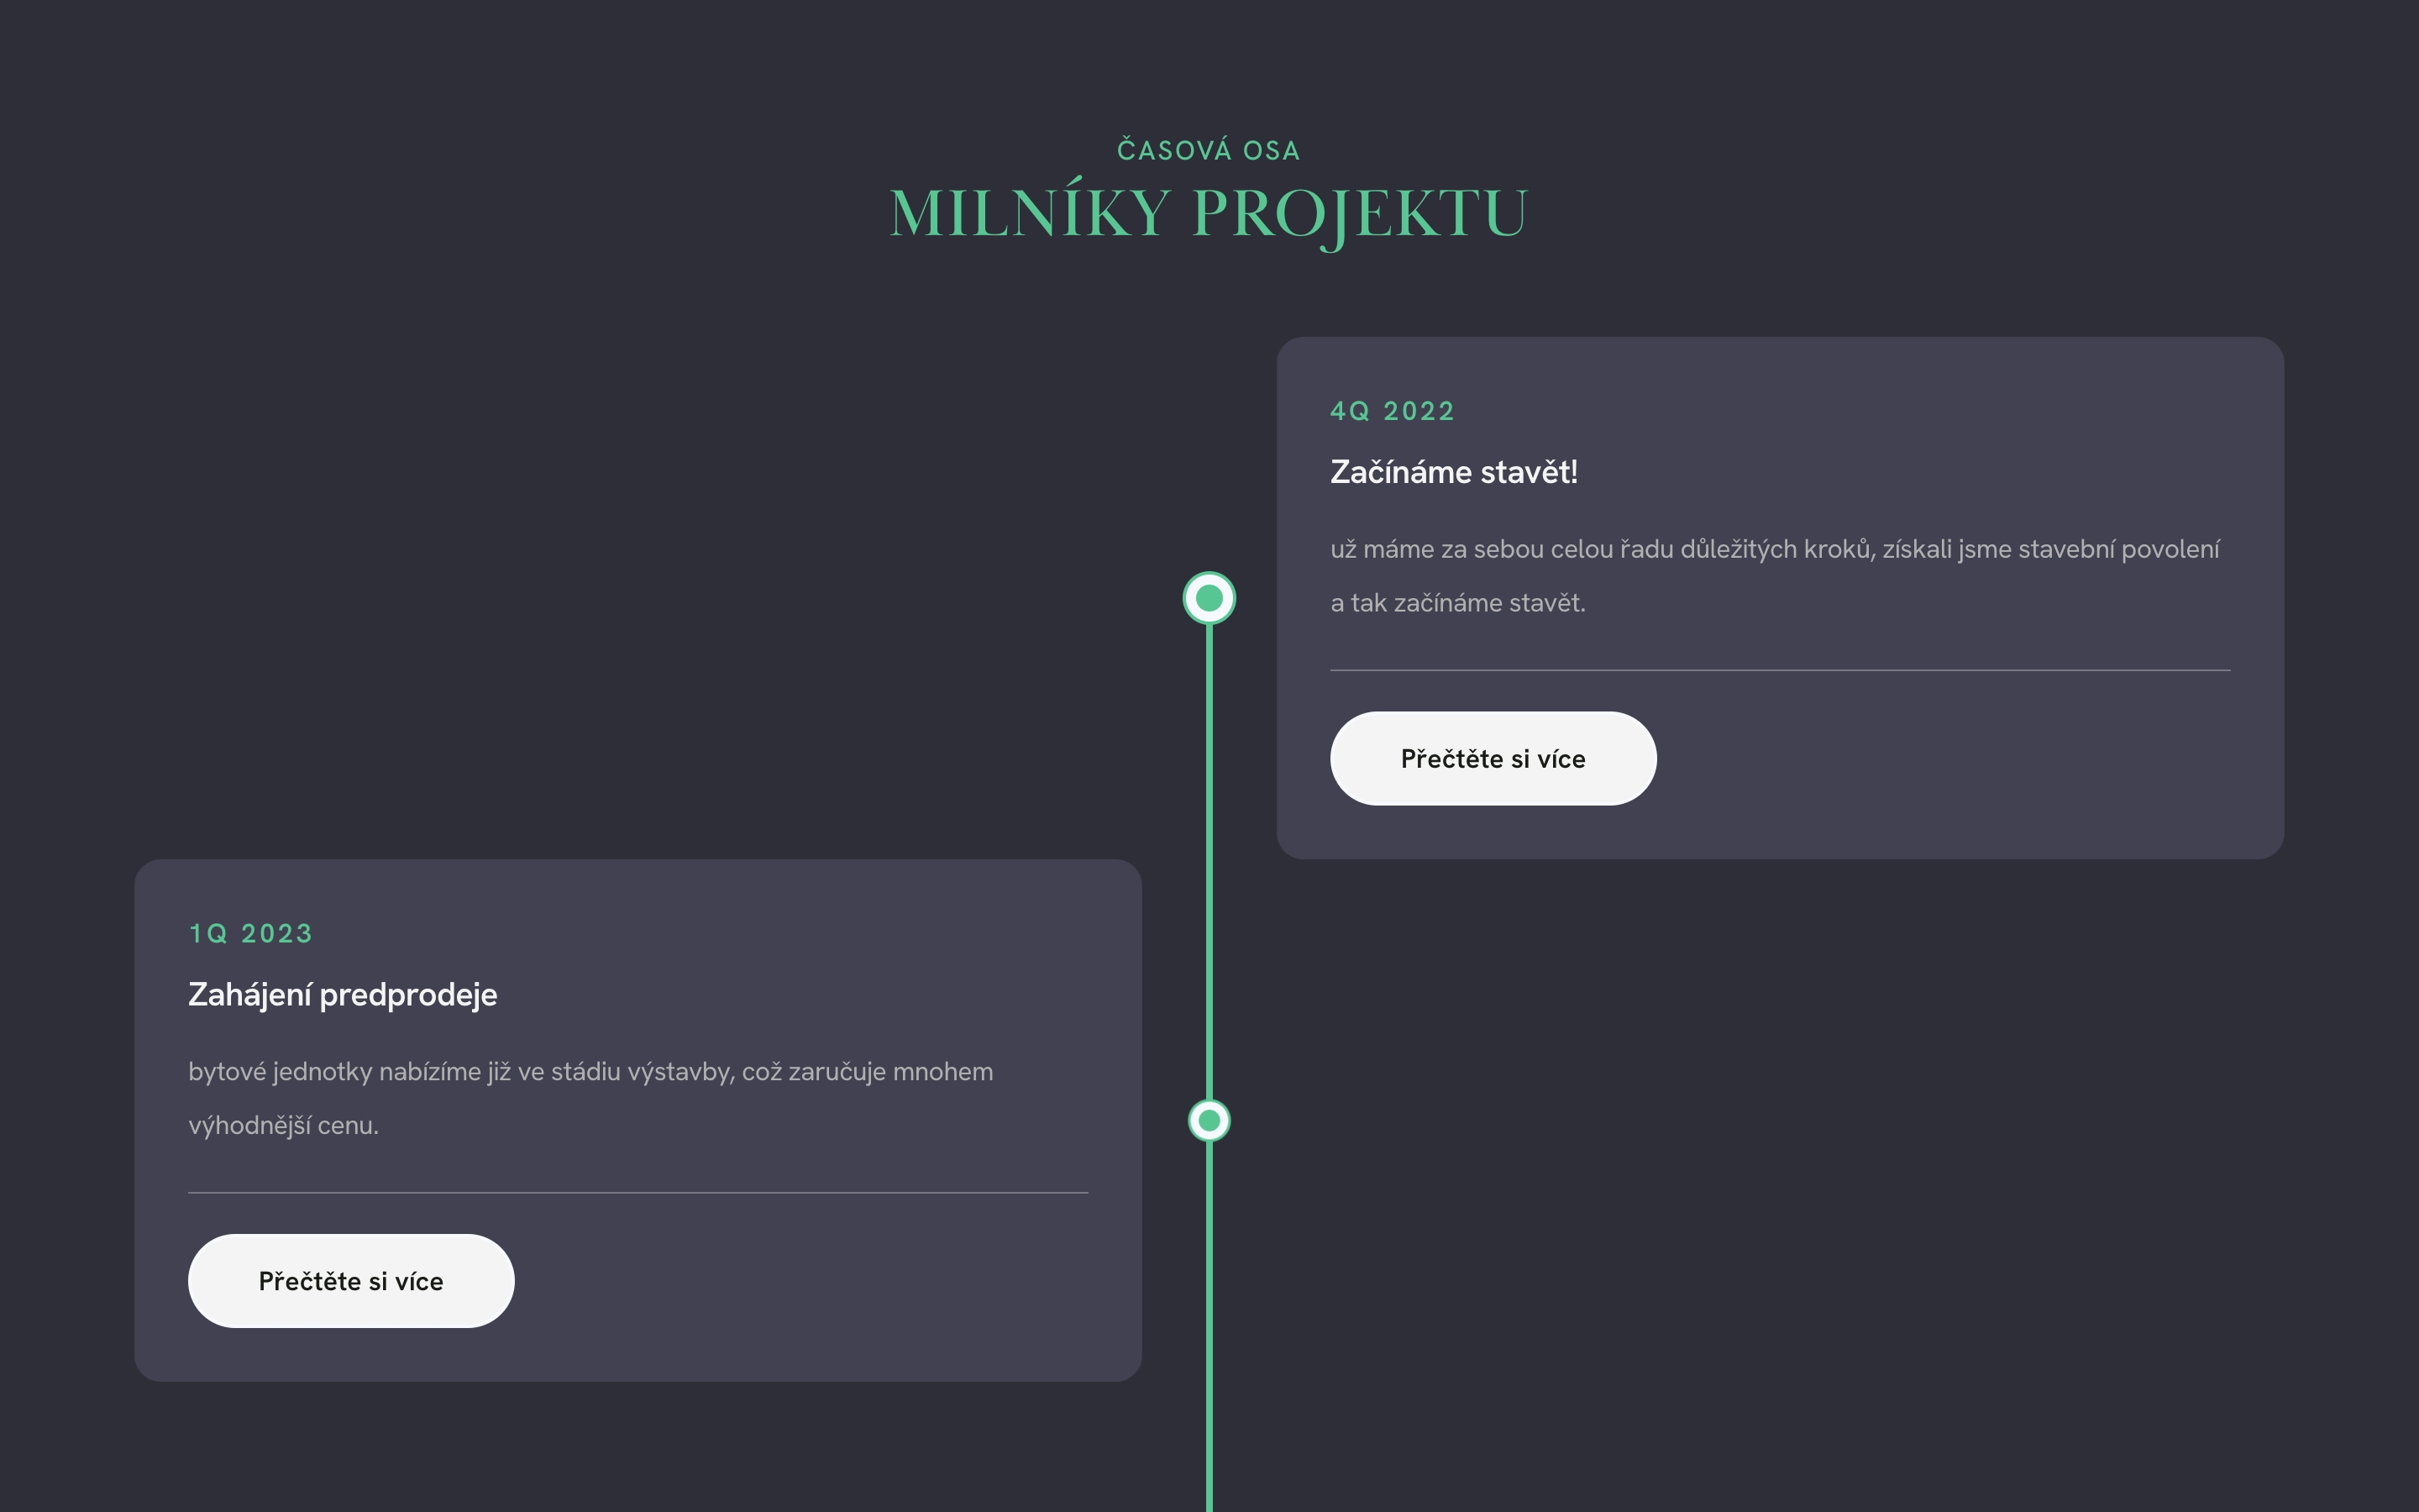Viewport: 2419px width, 1512px height.
Task: Click the divider line in the 4Q 2022 card
Action: (x=1779, y=670)
